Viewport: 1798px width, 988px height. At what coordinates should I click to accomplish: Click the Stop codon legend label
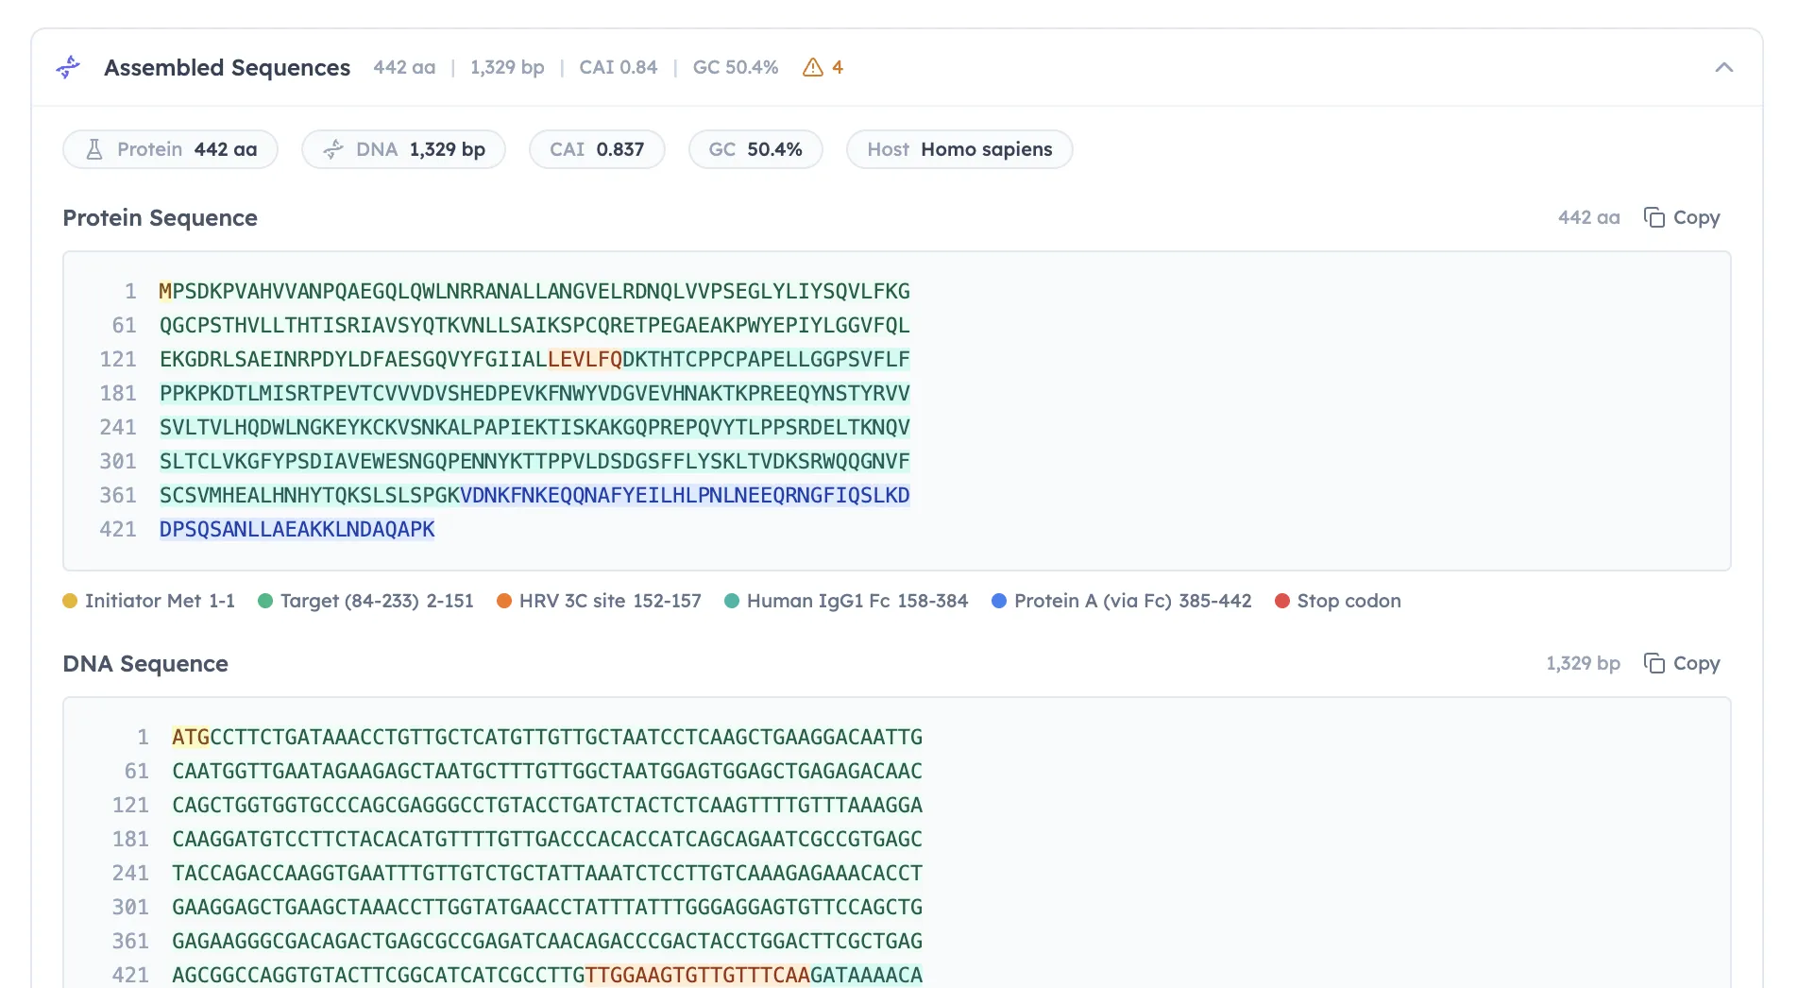(1348, 601)
